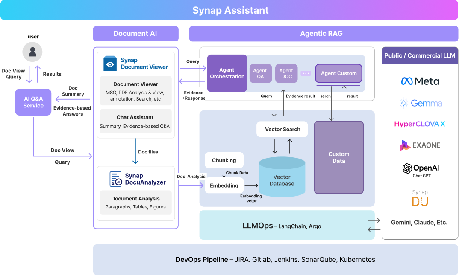Select the AI Q&A Service box
459x275 pixels.
[33, 102]
